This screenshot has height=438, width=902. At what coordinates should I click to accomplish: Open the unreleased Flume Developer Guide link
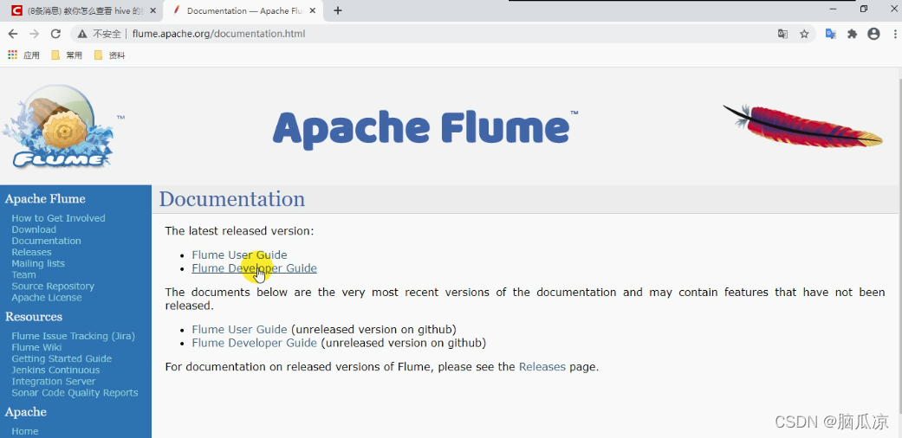(x=254, y=343)
